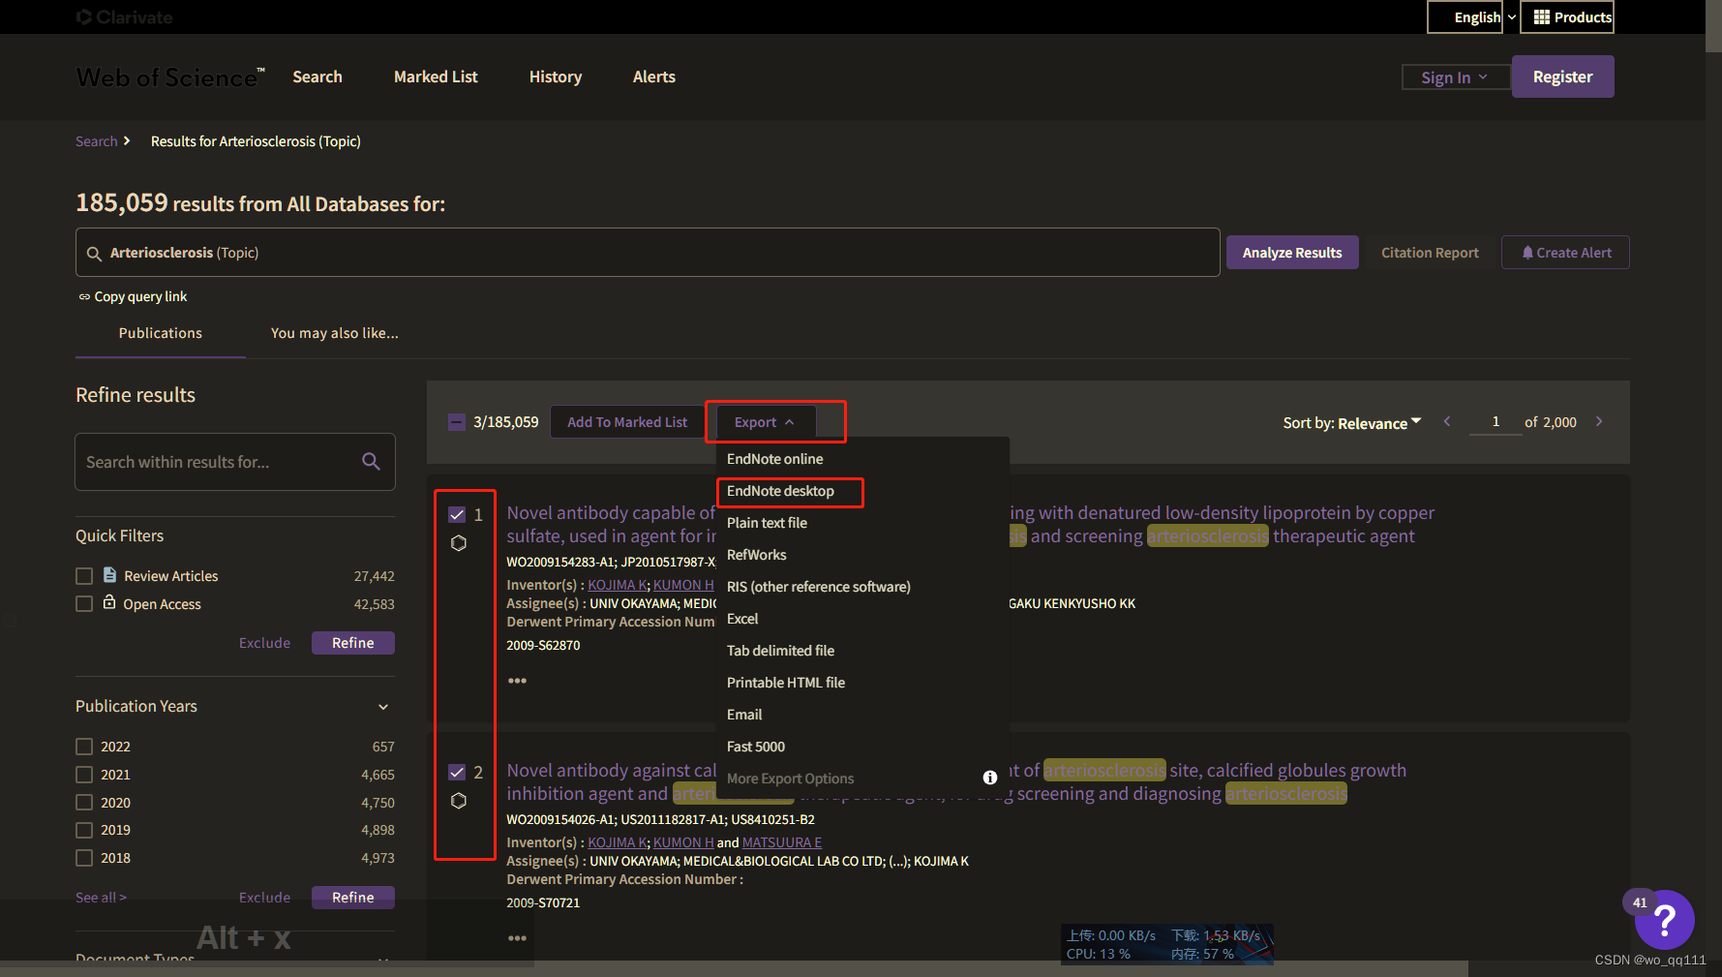This screenshot has height=977, width=1722.
Task: Click the page number input field
Action: coord(1495,422)
